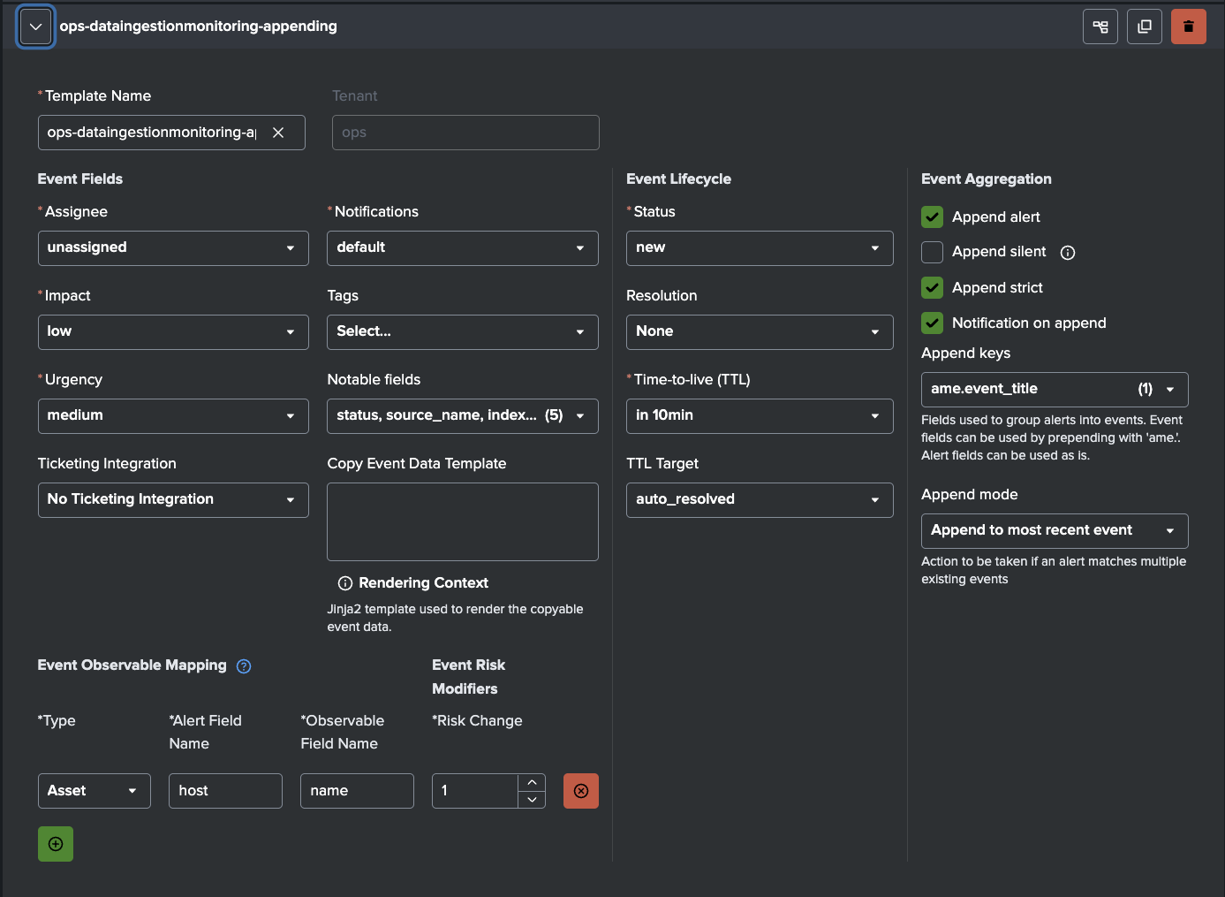1225x897 pixels.
Task: Open the Time-to-live dropdown showing in 10min
Action: click(x=759, y=416)
